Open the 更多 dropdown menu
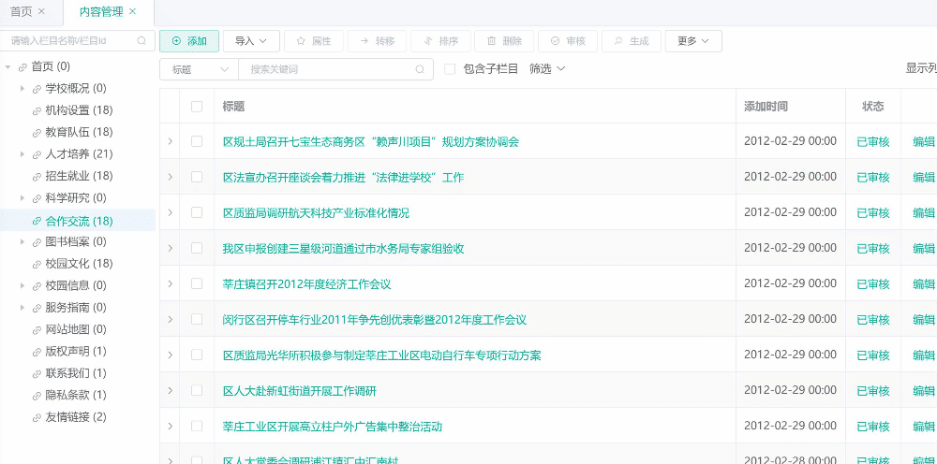This screenshot has width=937, height=464. 693,41
